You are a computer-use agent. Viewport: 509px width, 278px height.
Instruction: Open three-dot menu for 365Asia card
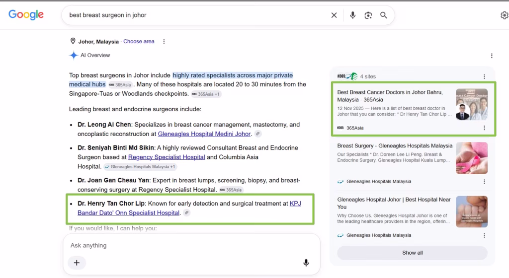point(484,128)
